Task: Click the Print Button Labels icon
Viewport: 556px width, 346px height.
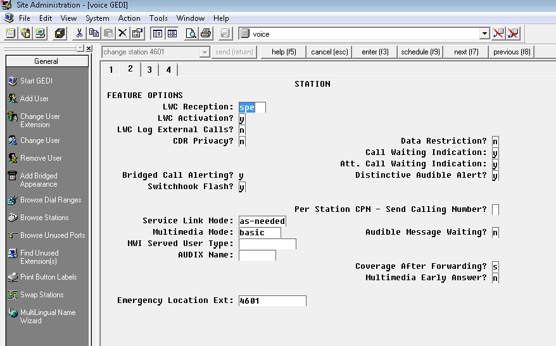Action: pyautogui.click(x=13, y=277)
